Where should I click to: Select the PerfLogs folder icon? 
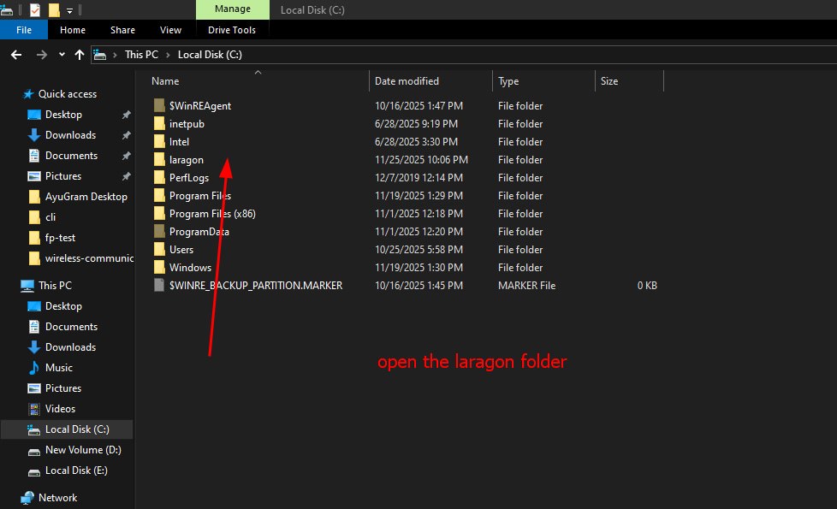[x=159, y=178]
